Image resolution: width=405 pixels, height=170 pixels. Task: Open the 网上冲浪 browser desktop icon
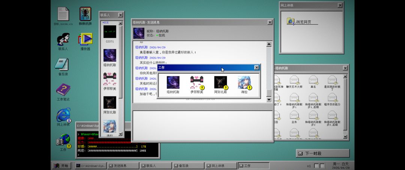[x=63, y=117]
